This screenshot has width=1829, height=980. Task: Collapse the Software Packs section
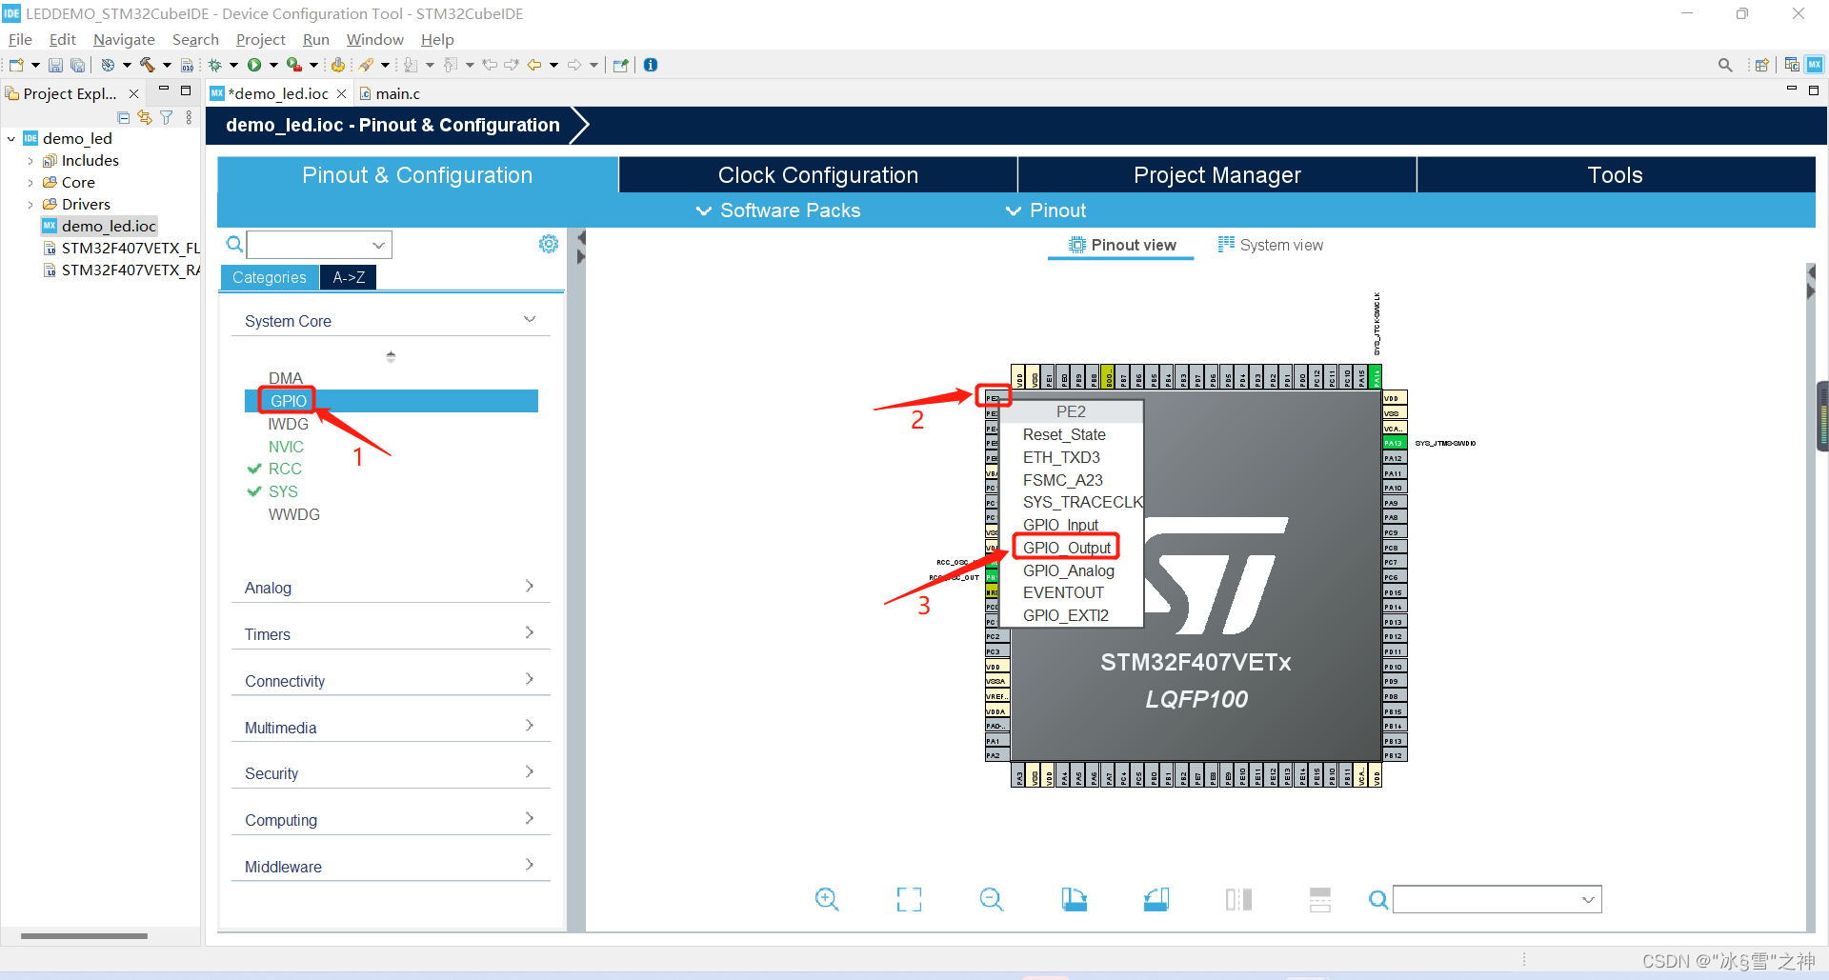click(778, 210)
